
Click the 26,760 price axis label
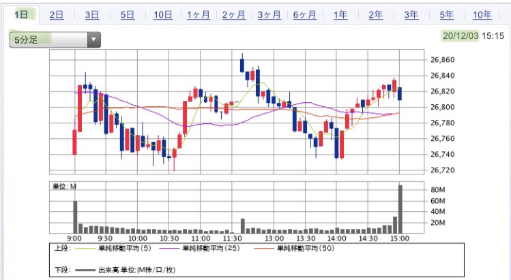coord(442,139)
